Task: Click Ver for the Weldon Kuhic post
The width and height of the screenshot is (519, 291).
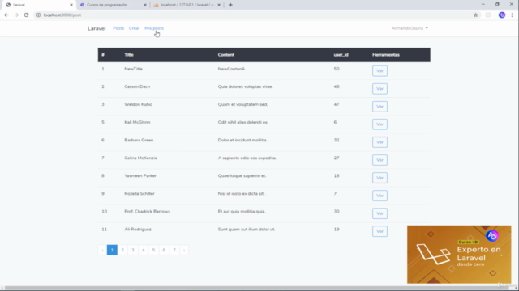Action: click(x=380, y=107)
